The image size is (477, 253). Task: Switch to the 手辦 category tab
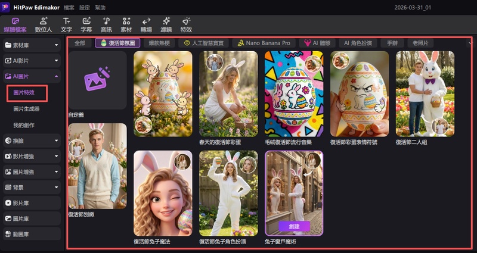click(x=392, y=43)
